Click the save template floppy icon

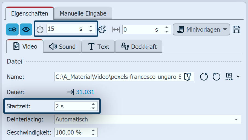tap(236, 29)
